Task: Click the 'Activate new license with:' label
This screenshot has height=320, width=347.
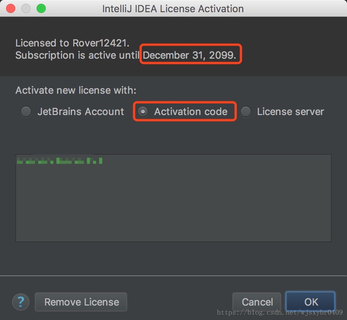Action: tap(76, 90)
